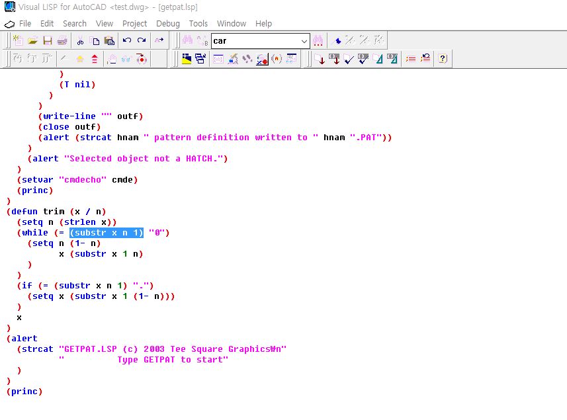Image resolution: width=567 pixels, height=420 pixels.
Task: Save the current file with the Save icon
Action: (46, 40)
